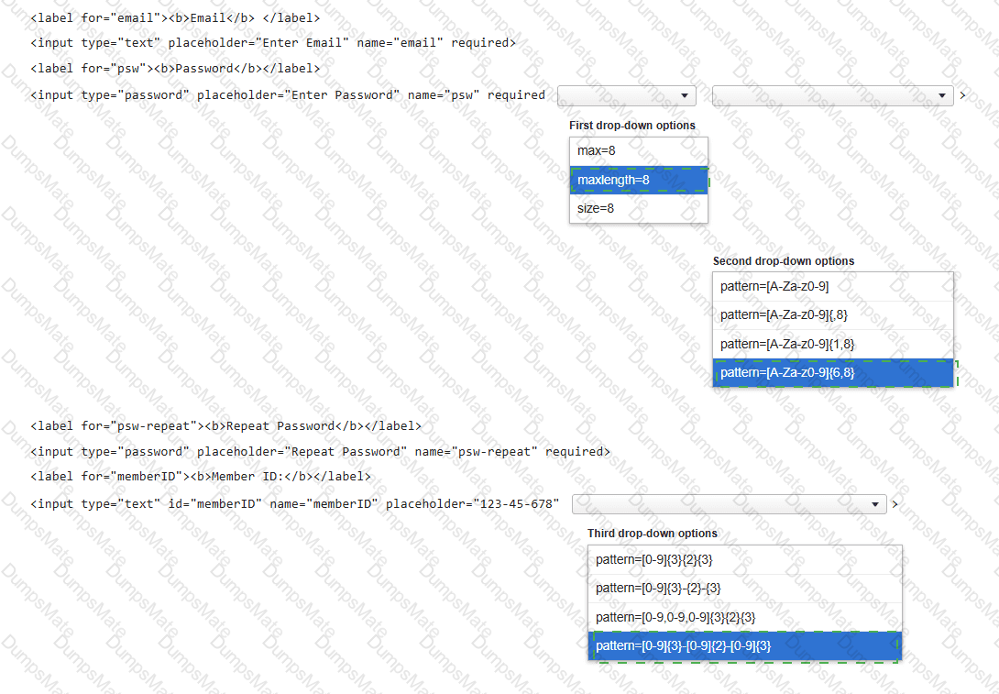Click the Member ID label code line
Viewport: 999px width, 694px height.
(x=200, y=476)
